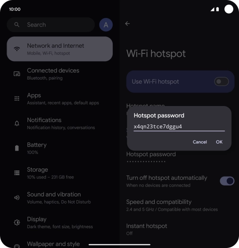This screenshot has width=239, height=248.
Task: Click the Sound and vibration speaker icon
Action: tap(17, 197)
